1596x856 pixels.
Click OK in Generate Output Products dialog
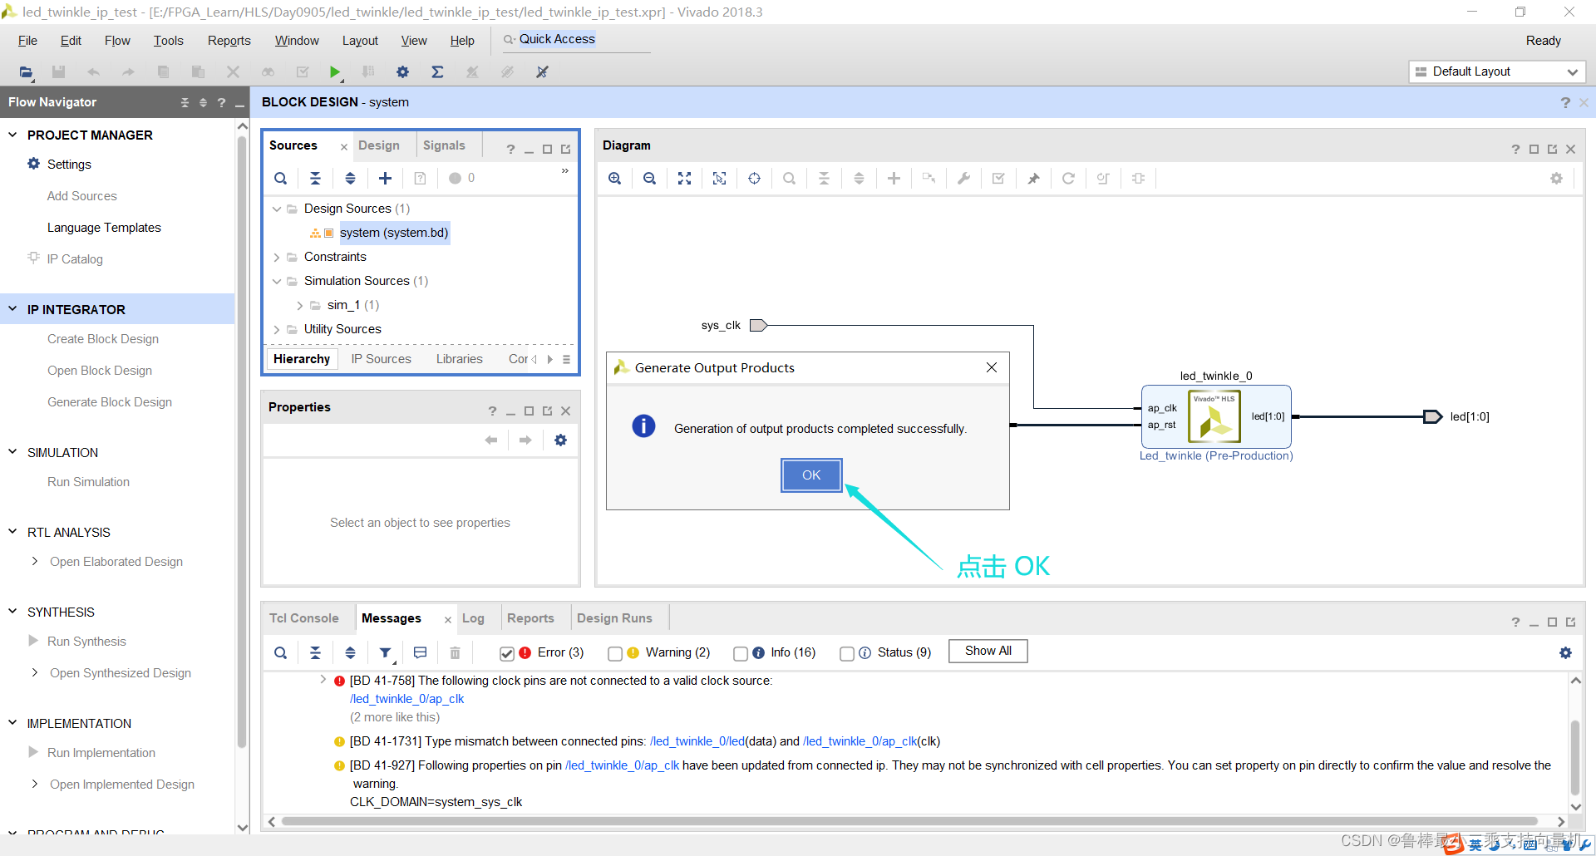[811, 475]
